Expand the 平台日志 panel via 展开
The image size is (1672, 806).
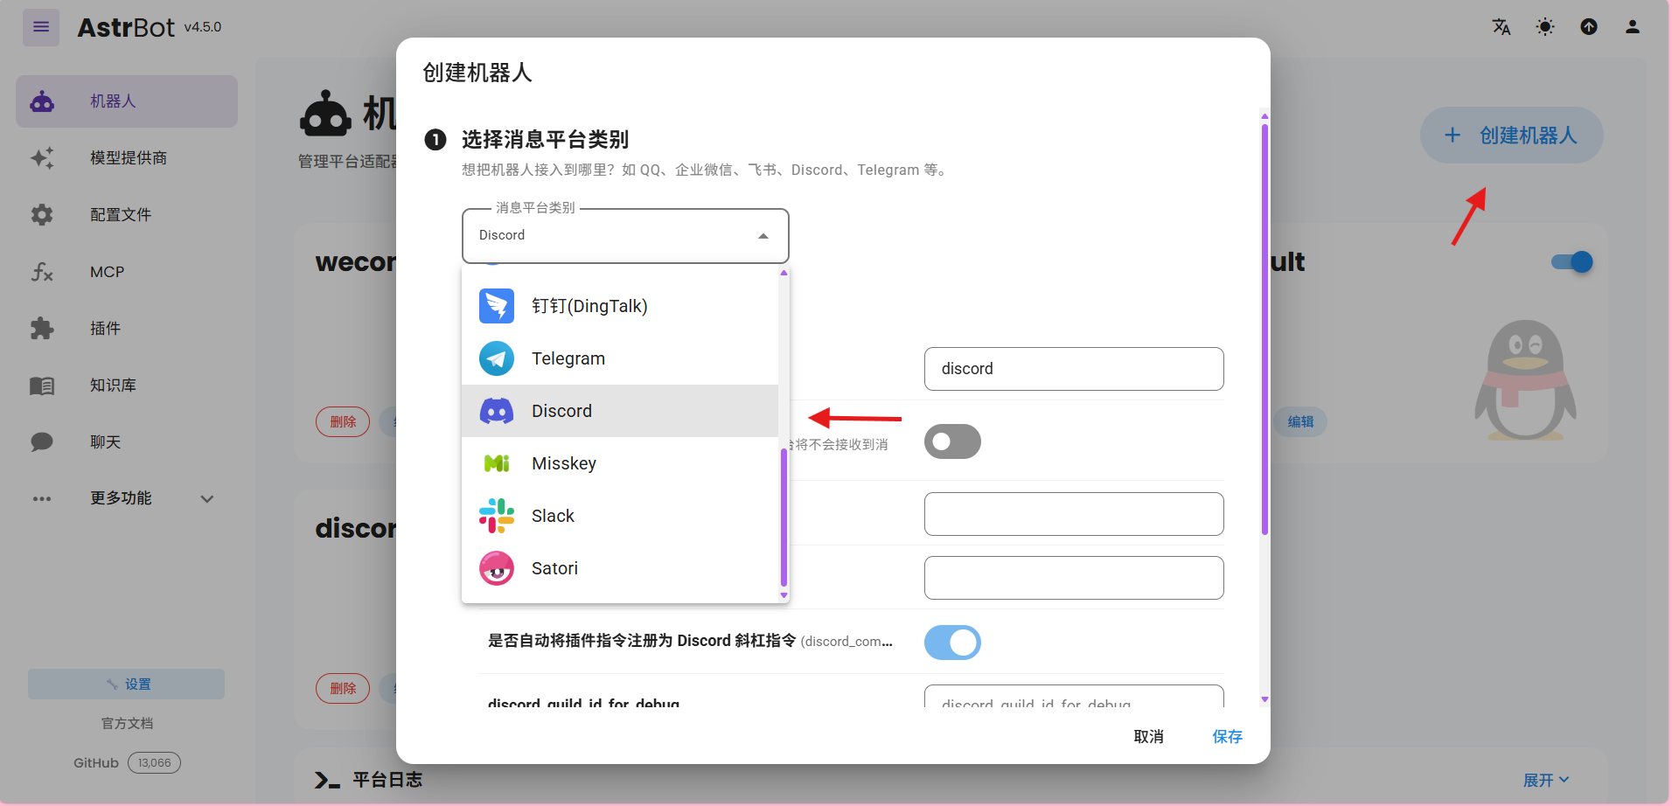(1544, 779)
